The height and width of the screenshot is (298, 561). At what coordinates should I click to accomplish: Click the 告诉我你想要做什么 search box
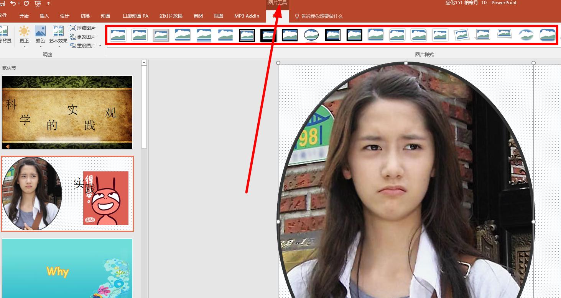coord(321,16)
